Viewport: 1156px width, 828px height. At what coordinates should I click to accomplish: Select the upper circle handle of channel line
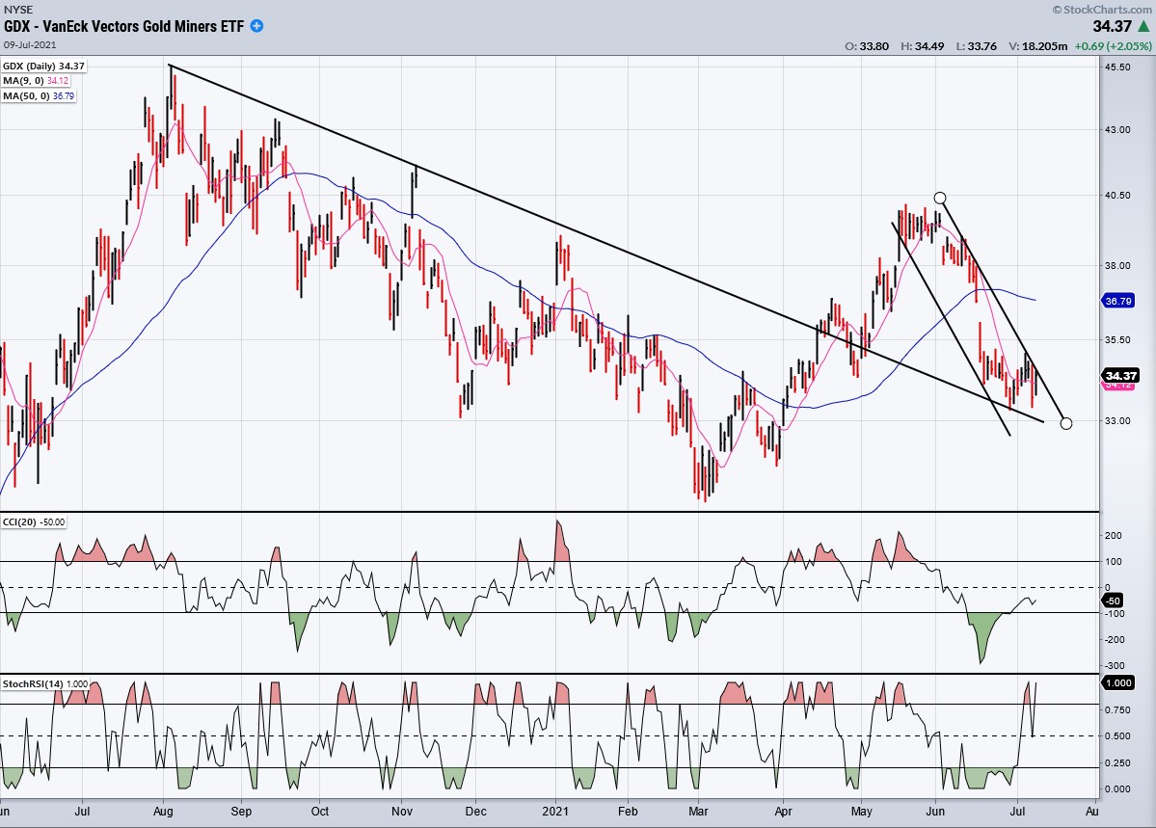pyautogui.click(x=939, y=198)
